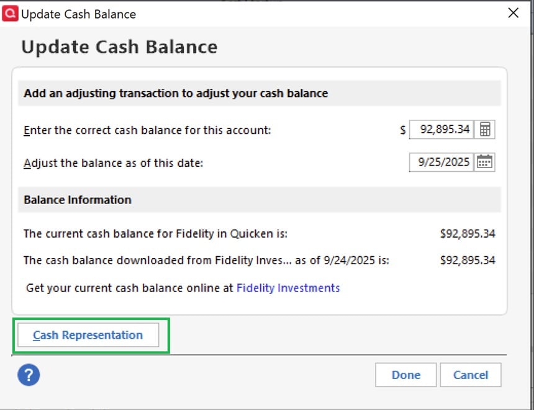This screenshot has width=534, height=410.
Task: Click the 'Add an adjusting transaction' section header
Action: 176,94
